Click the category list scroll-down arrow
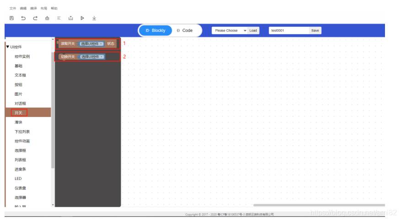 pyautogui.click(x=53, y=205)
